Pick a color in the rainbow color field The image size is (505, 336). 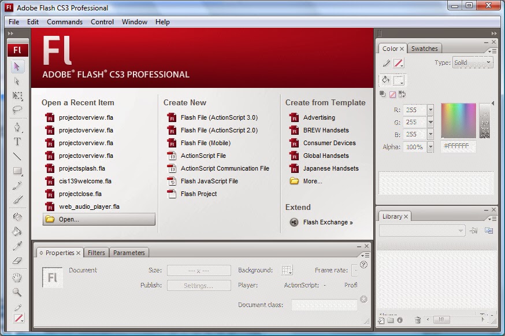coord(458,121)
